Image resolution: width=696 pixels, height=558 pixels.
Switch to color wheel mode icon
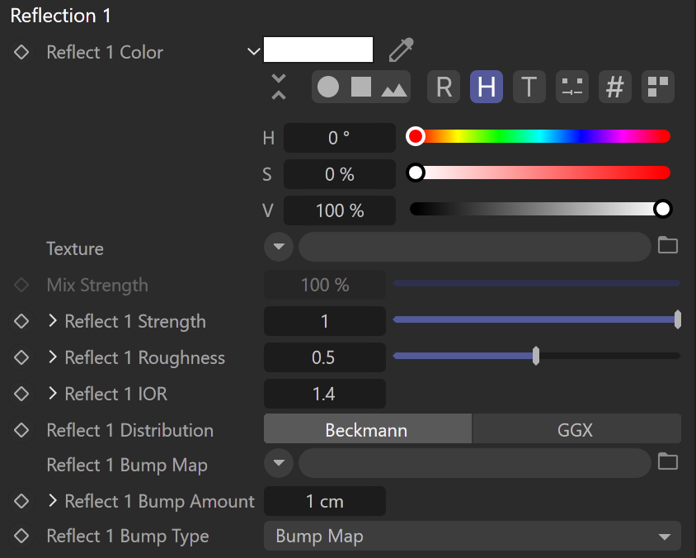(x=328, y=87)
